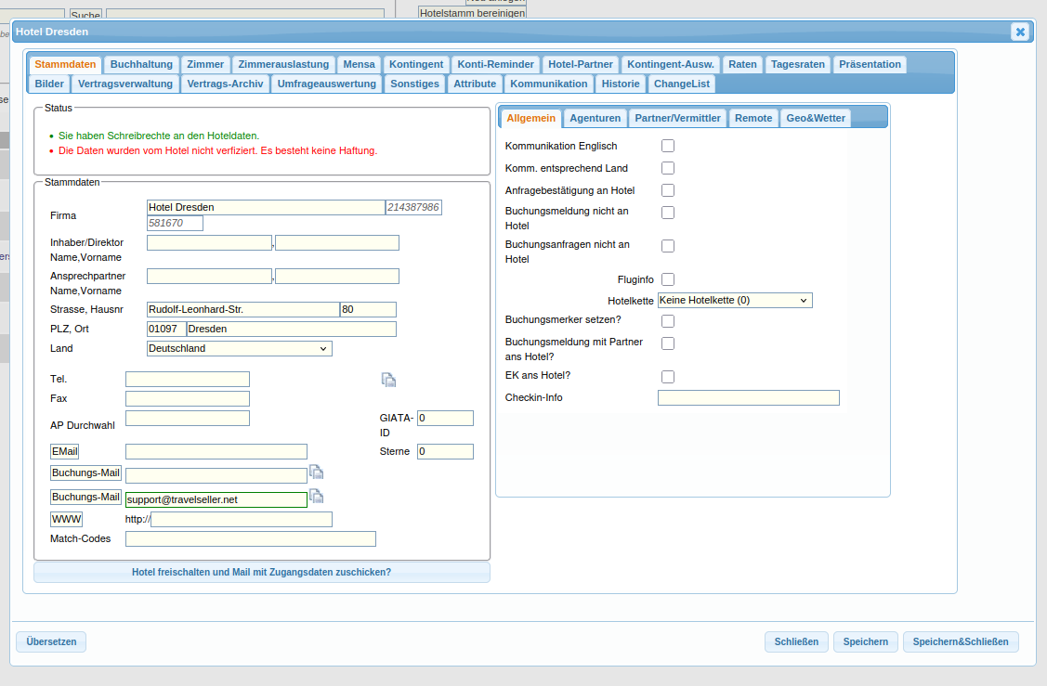Screen dimensions: 1047x686
Task: Click copy icon beside support@travelseller.net field
Action: pyautogui.click(x=316, y=496)
